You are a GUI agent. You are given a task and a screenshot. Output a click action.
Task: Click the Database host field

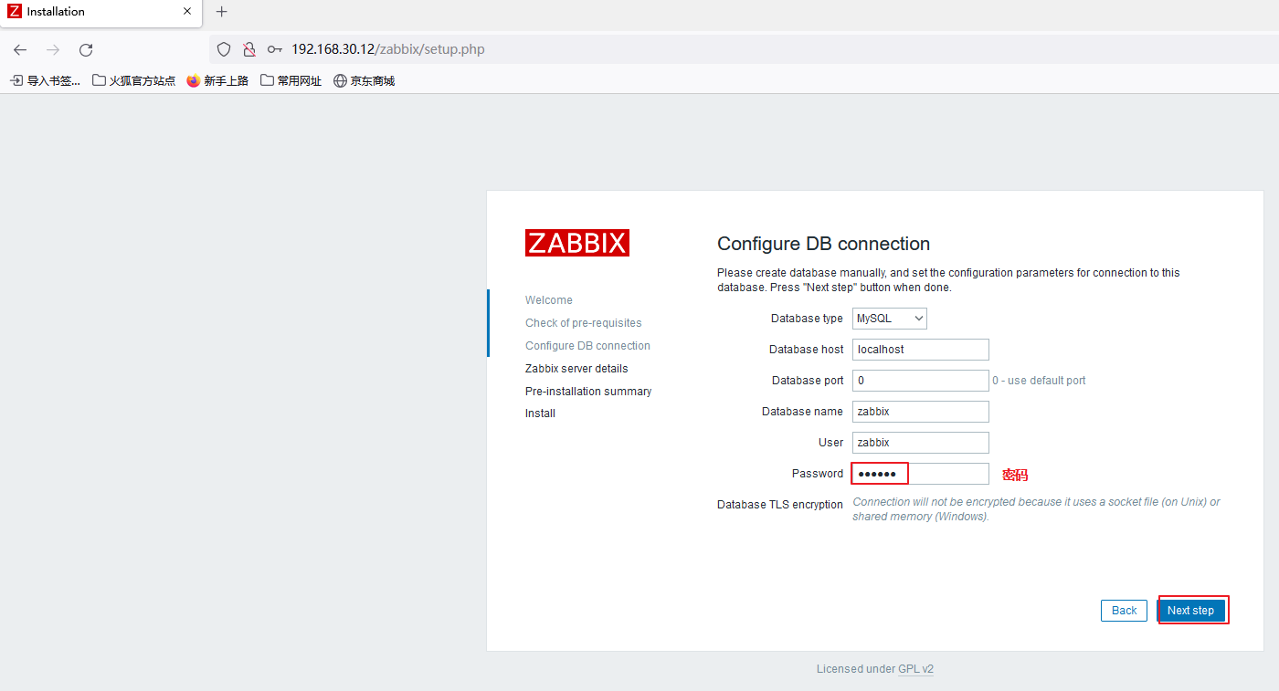tap(921, 350)
